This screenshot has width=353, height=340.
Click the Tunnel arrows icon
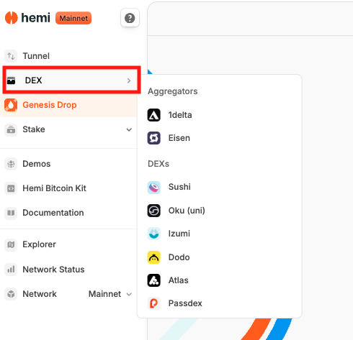click(x=11, y=56)
